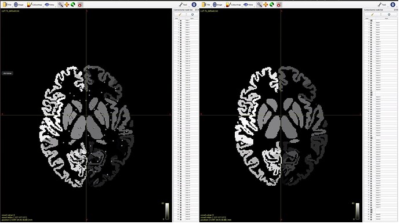The image size is (400, 224).
Task: Click the checkmark button in left node list
Action: 180,15
